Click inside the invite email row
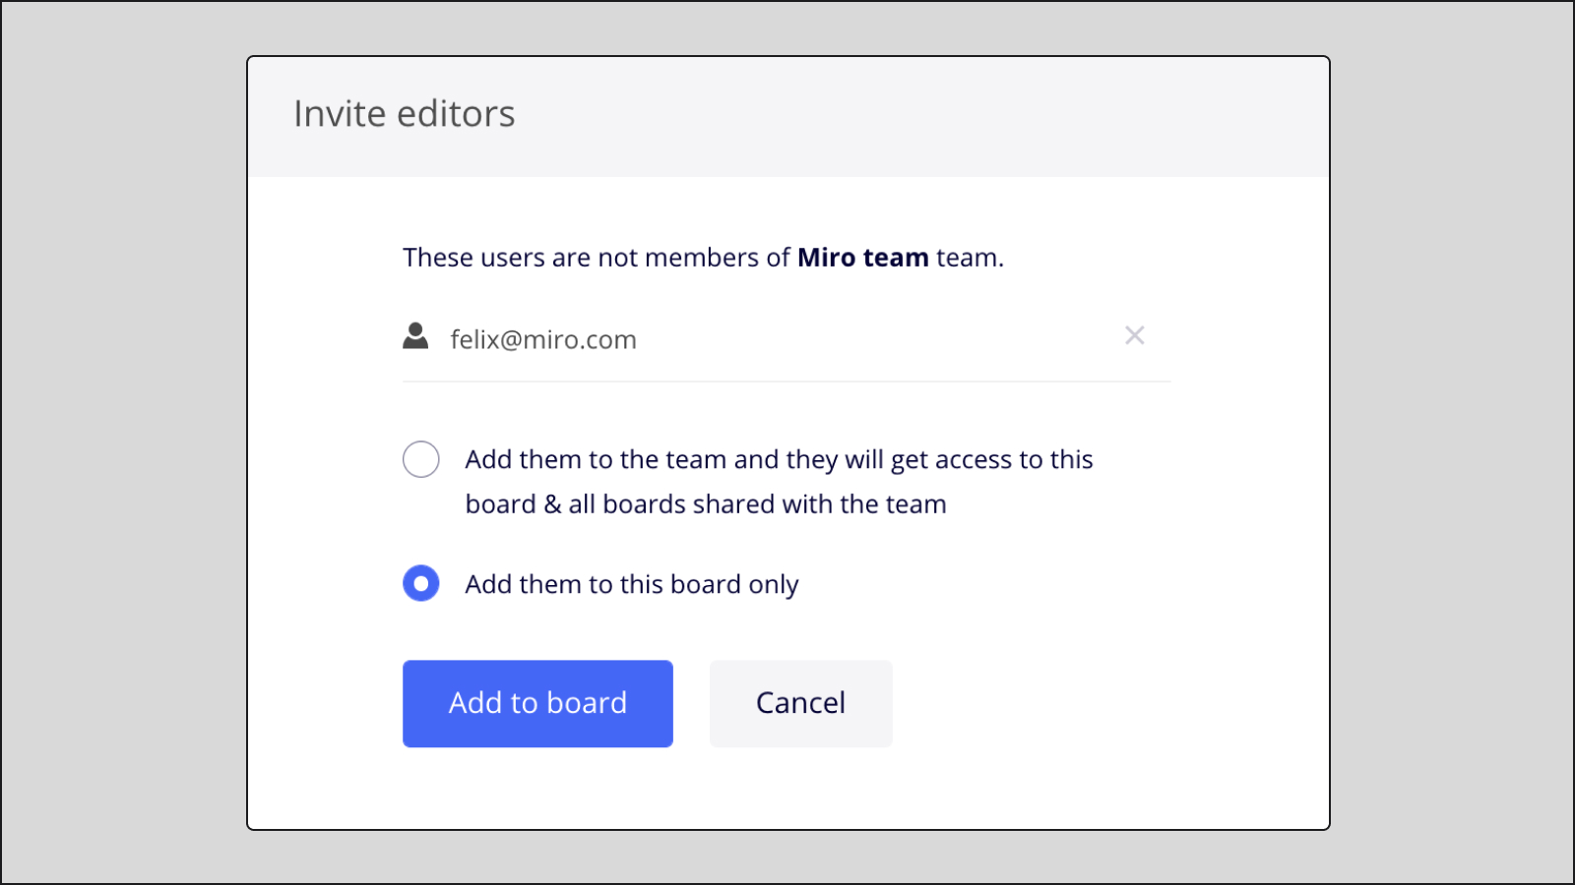Image resolution: width=1575 pixels, height=885 pixels. [x=689, y=339]
